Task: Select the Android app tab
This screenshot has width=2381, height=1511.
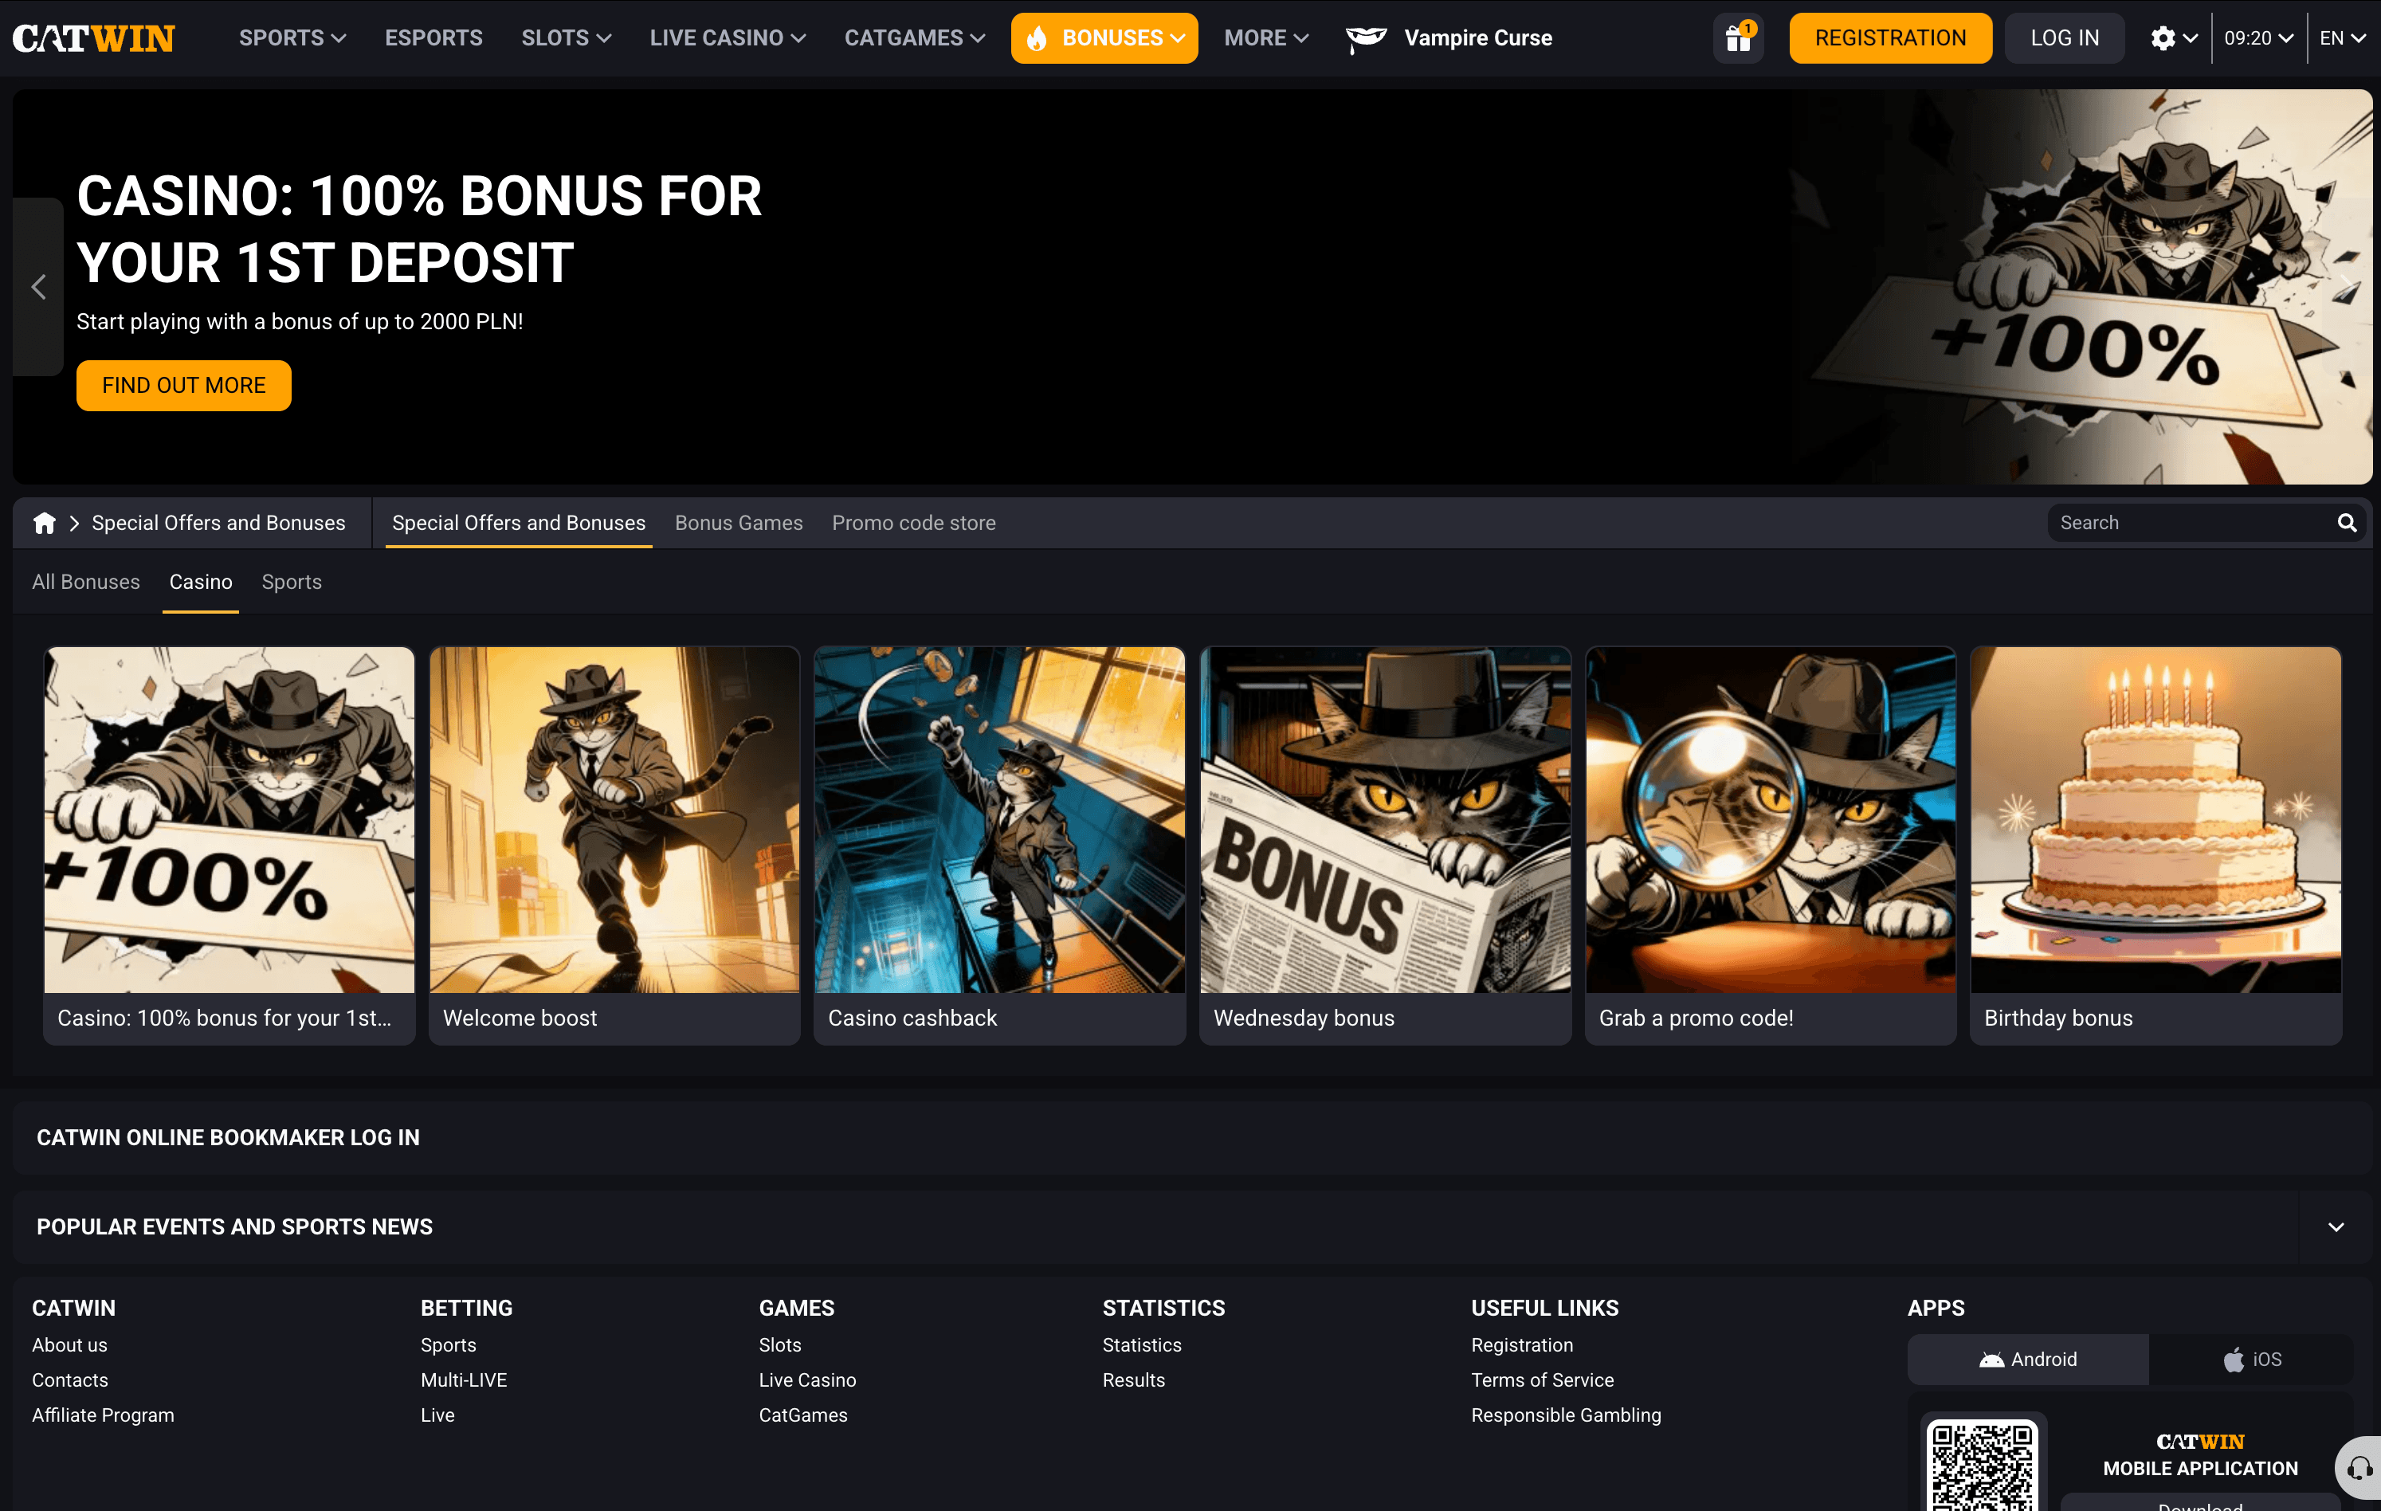Action: click(x=2028, y=1359)
